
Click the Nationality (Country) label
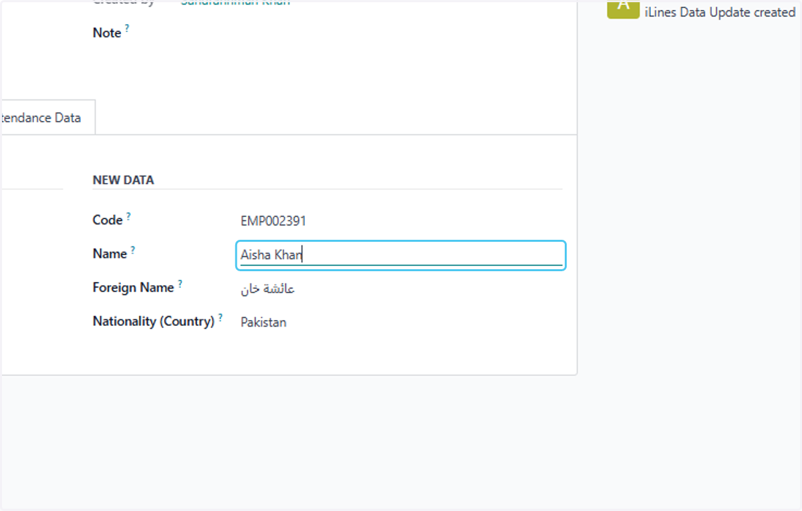click(154, 321)
